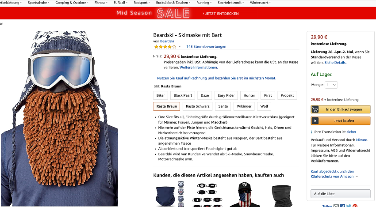This screenshot has height=207, width=376.
Task: Open the Wintersport menu
Action: click(x=261, y=3)
